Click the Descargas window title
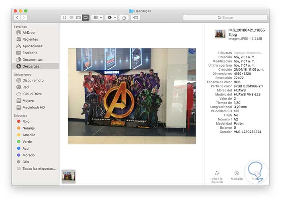 tap(143, 11)
